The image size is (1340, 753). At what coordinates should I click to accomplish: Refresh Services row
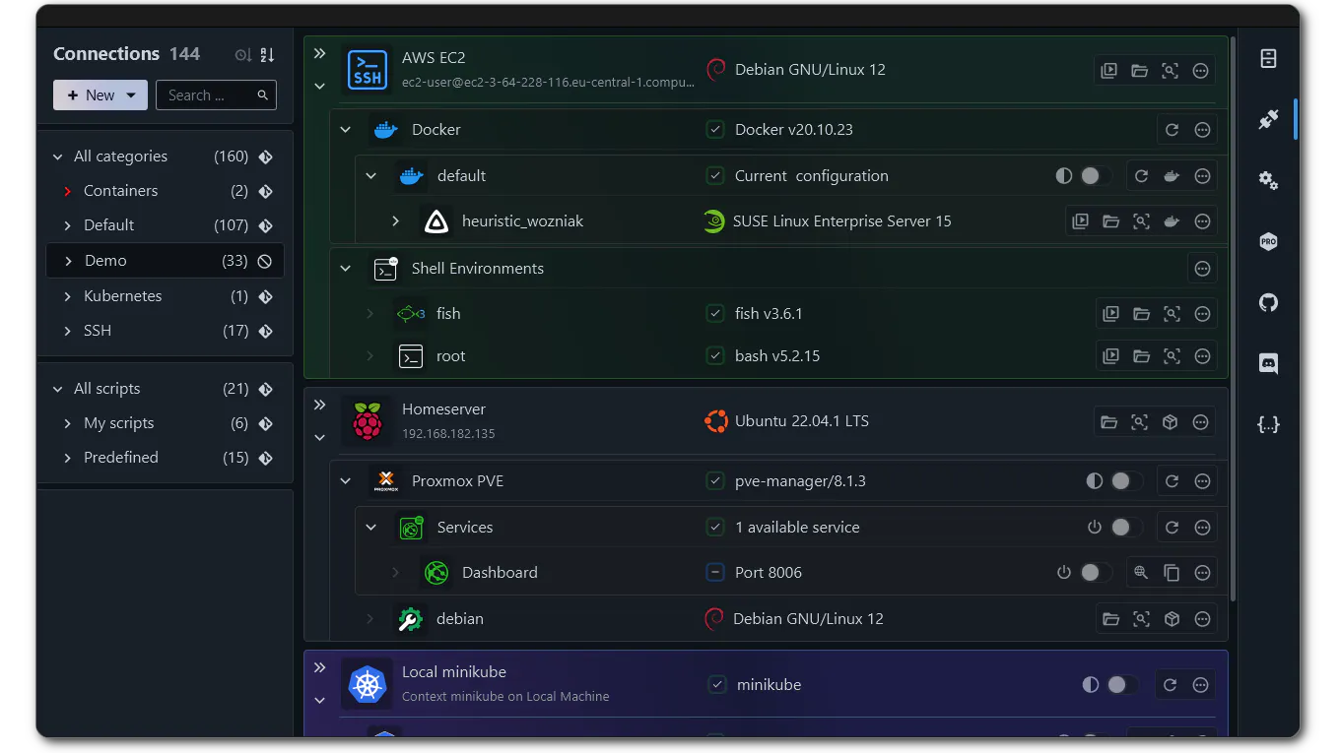coord(1172,528)
